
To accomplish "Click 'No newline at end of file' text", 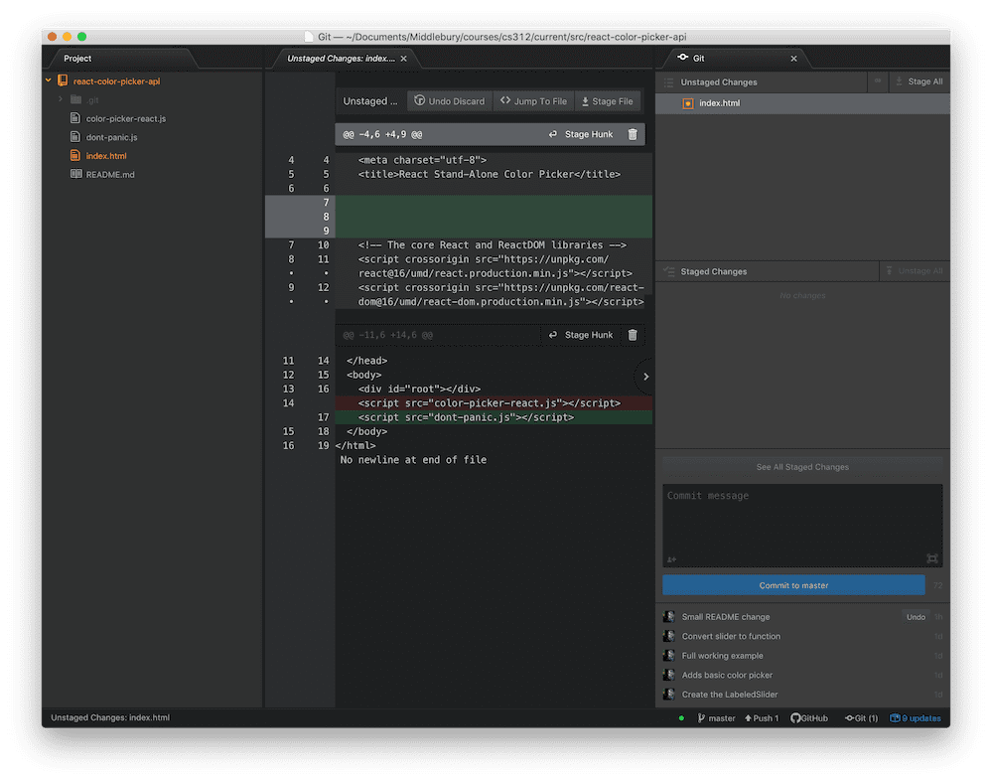I will pyautogui.click(x=413, y=459).
